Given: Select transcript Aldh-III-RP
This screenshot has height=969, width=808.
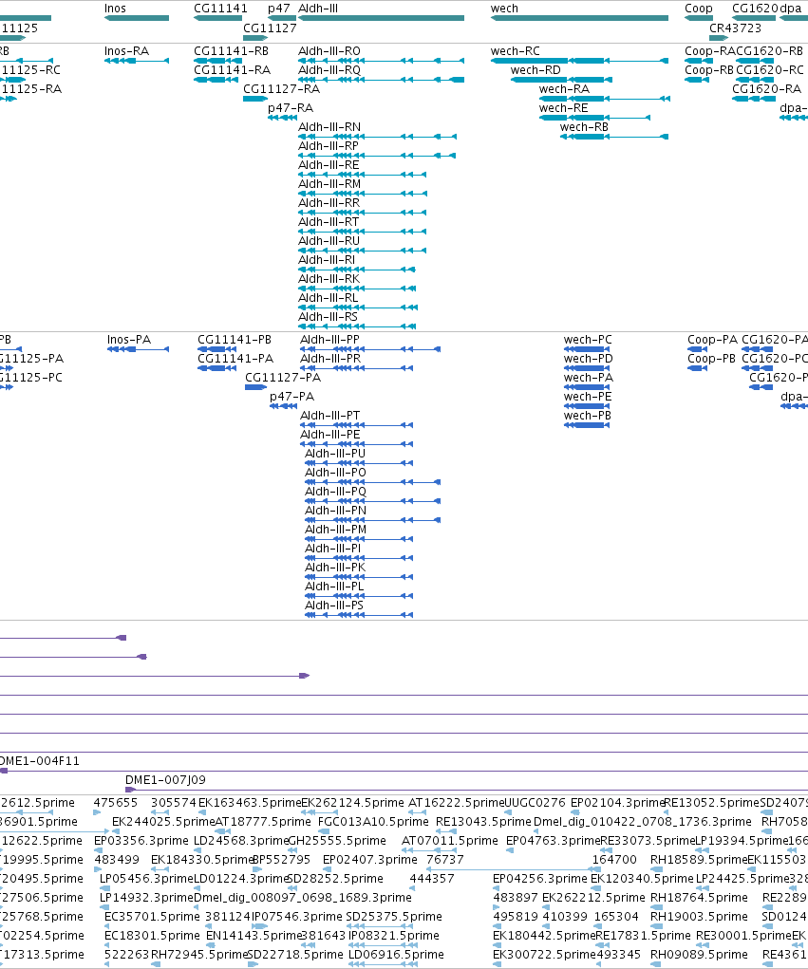Looking at the screenshot, I should pos(329,146).
